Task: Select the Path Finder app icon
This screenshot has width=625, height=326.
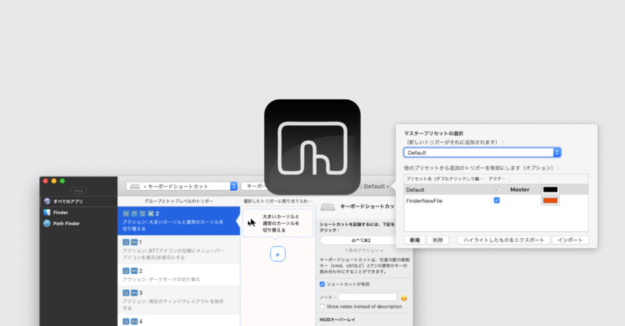Action: (47, 223)
